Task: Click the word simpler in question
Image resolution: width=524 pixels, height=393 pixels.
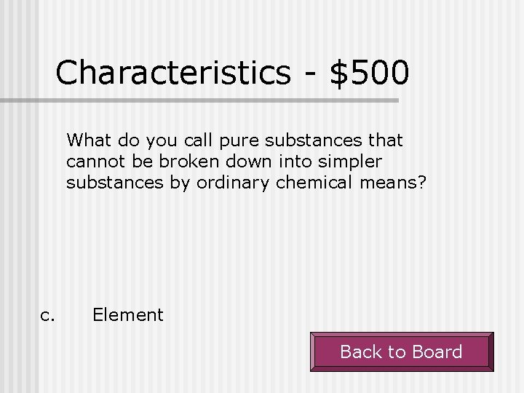Action: tap(349, 162)
